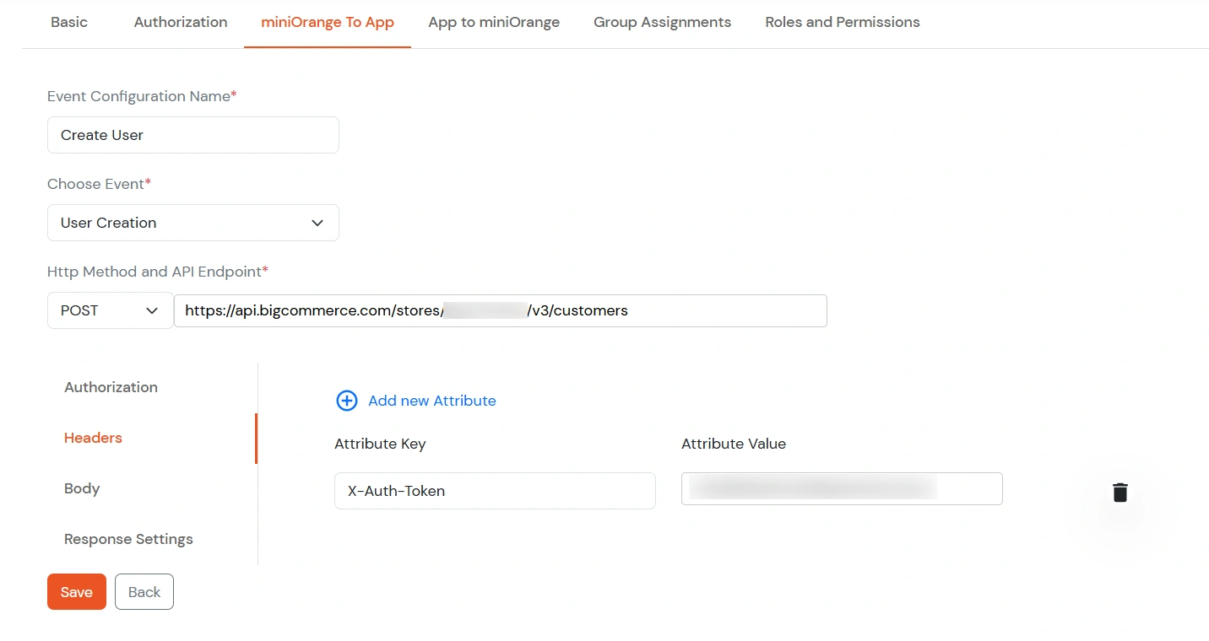Click the Http Method and API Endpoint label

(158, 272)
